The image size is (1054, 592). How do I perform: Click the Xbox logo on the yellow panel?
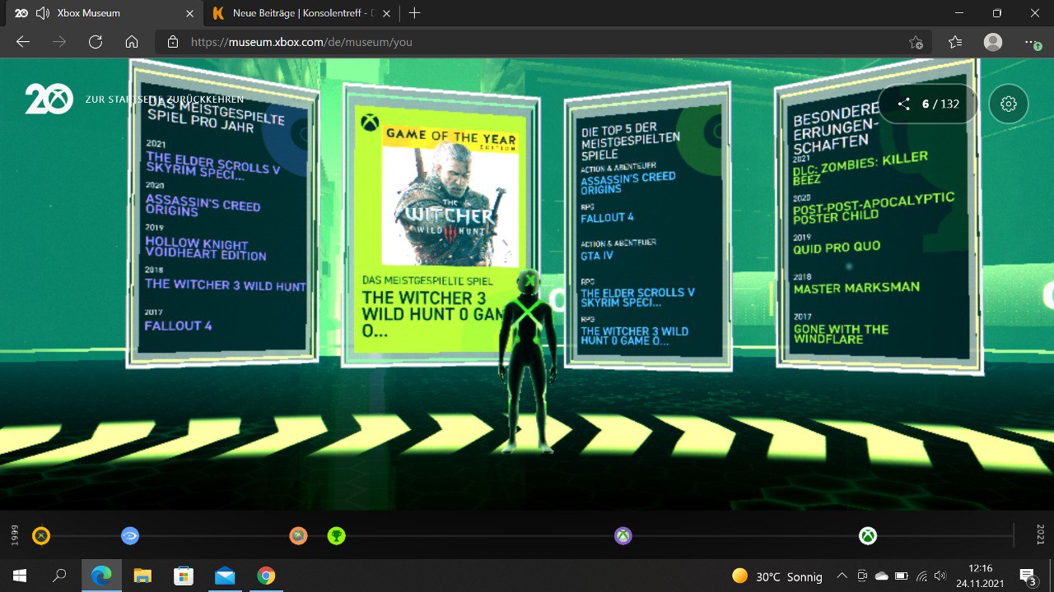pos(370,123)
